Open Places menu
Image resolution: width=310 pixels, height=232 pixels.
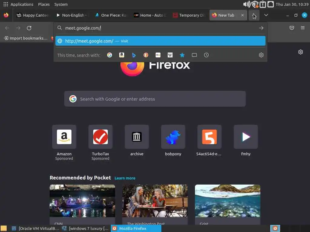(44, 4)
